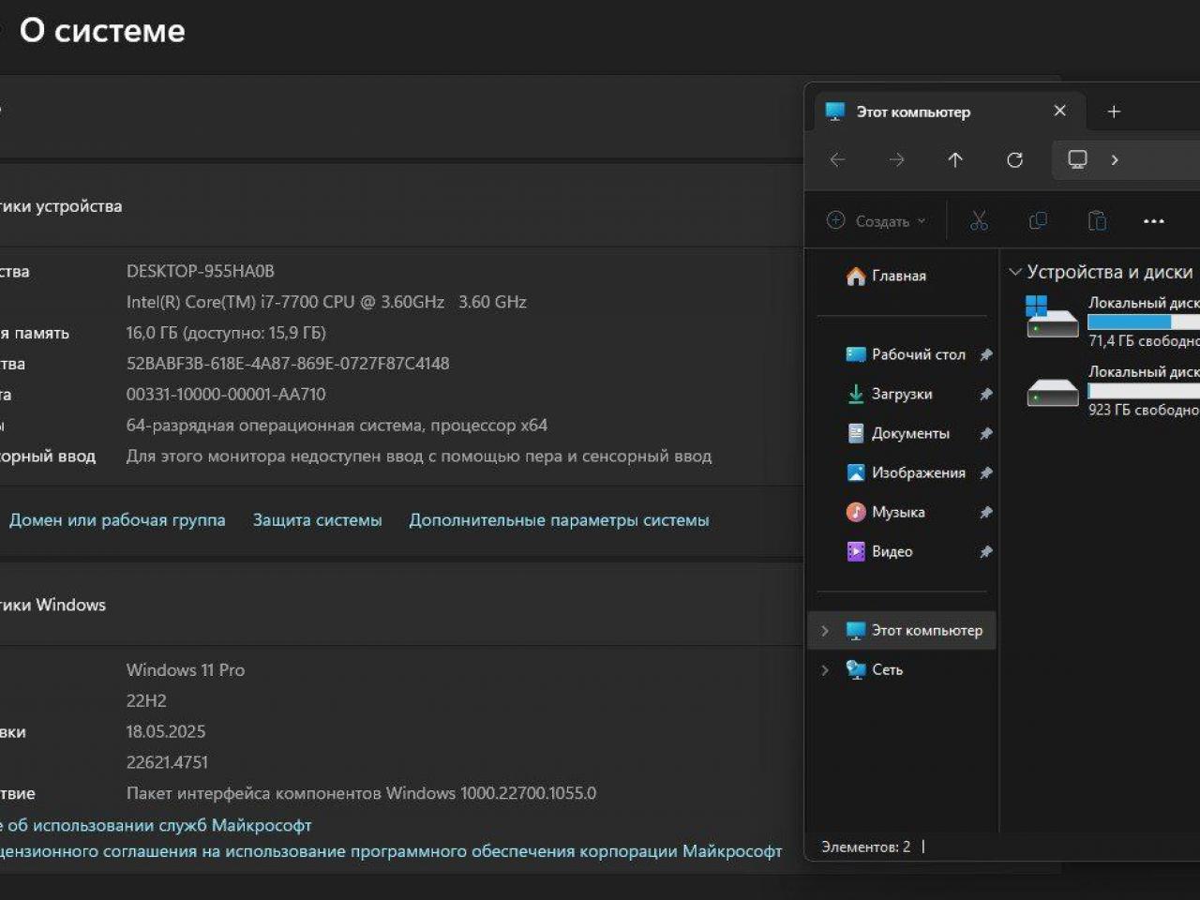The width and height of the screenshot is (1200, 900).
Task: Click usage bar of 71,4 ГБ drive
Action: click(1144, 322)
